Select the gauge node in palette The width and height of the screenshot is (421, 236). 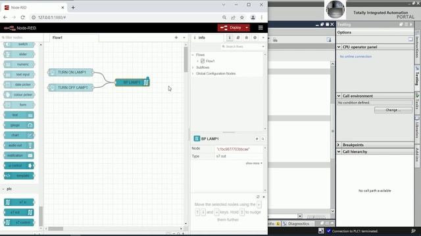19,125
